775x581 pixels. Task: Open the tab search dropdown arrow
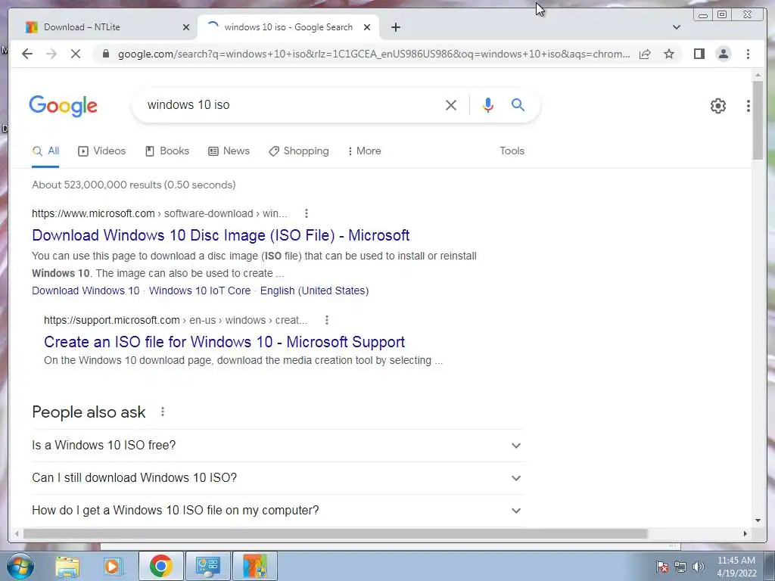[x=676, y=27]
